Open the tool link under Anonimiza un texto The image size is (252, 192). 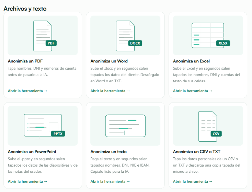[110, 181]
